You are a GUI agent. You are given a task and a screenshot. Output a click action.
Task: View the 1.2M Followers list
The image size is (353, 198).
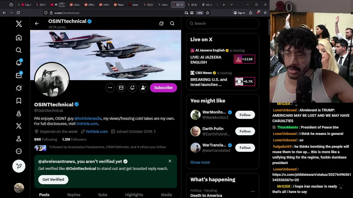pyautogui.click(x=74, y=139)
